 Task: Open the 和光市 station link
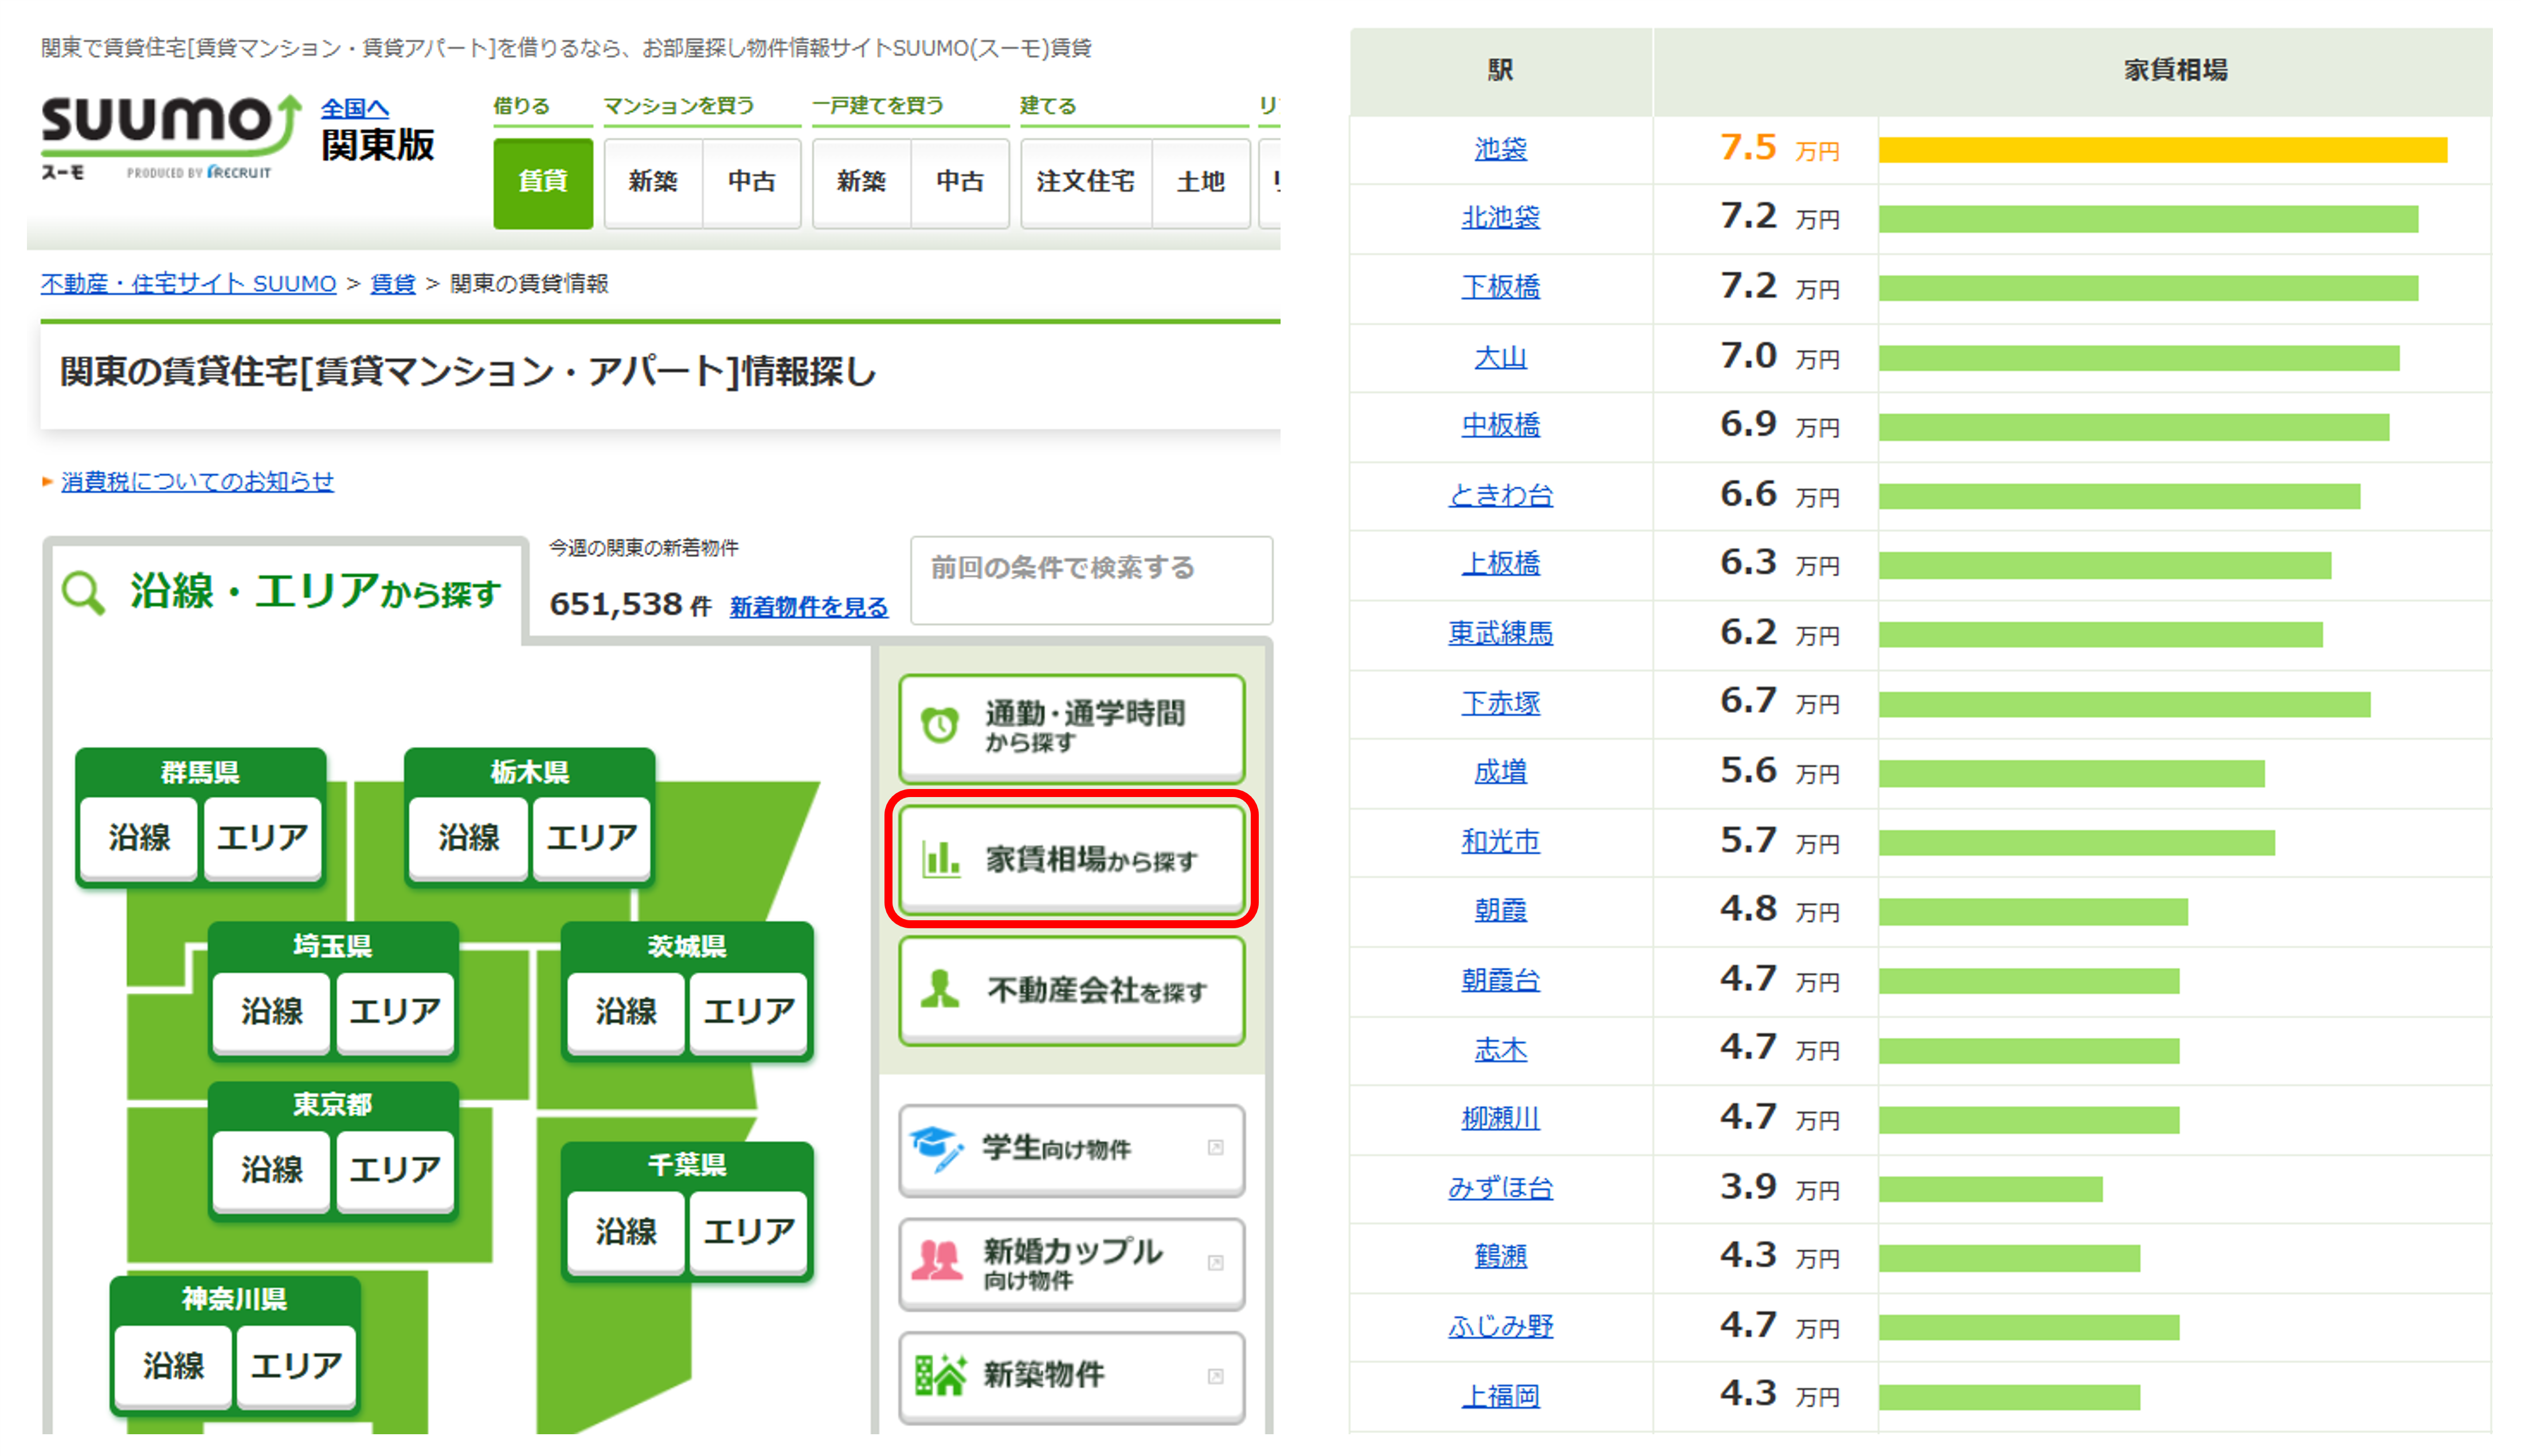[1500, 842]
